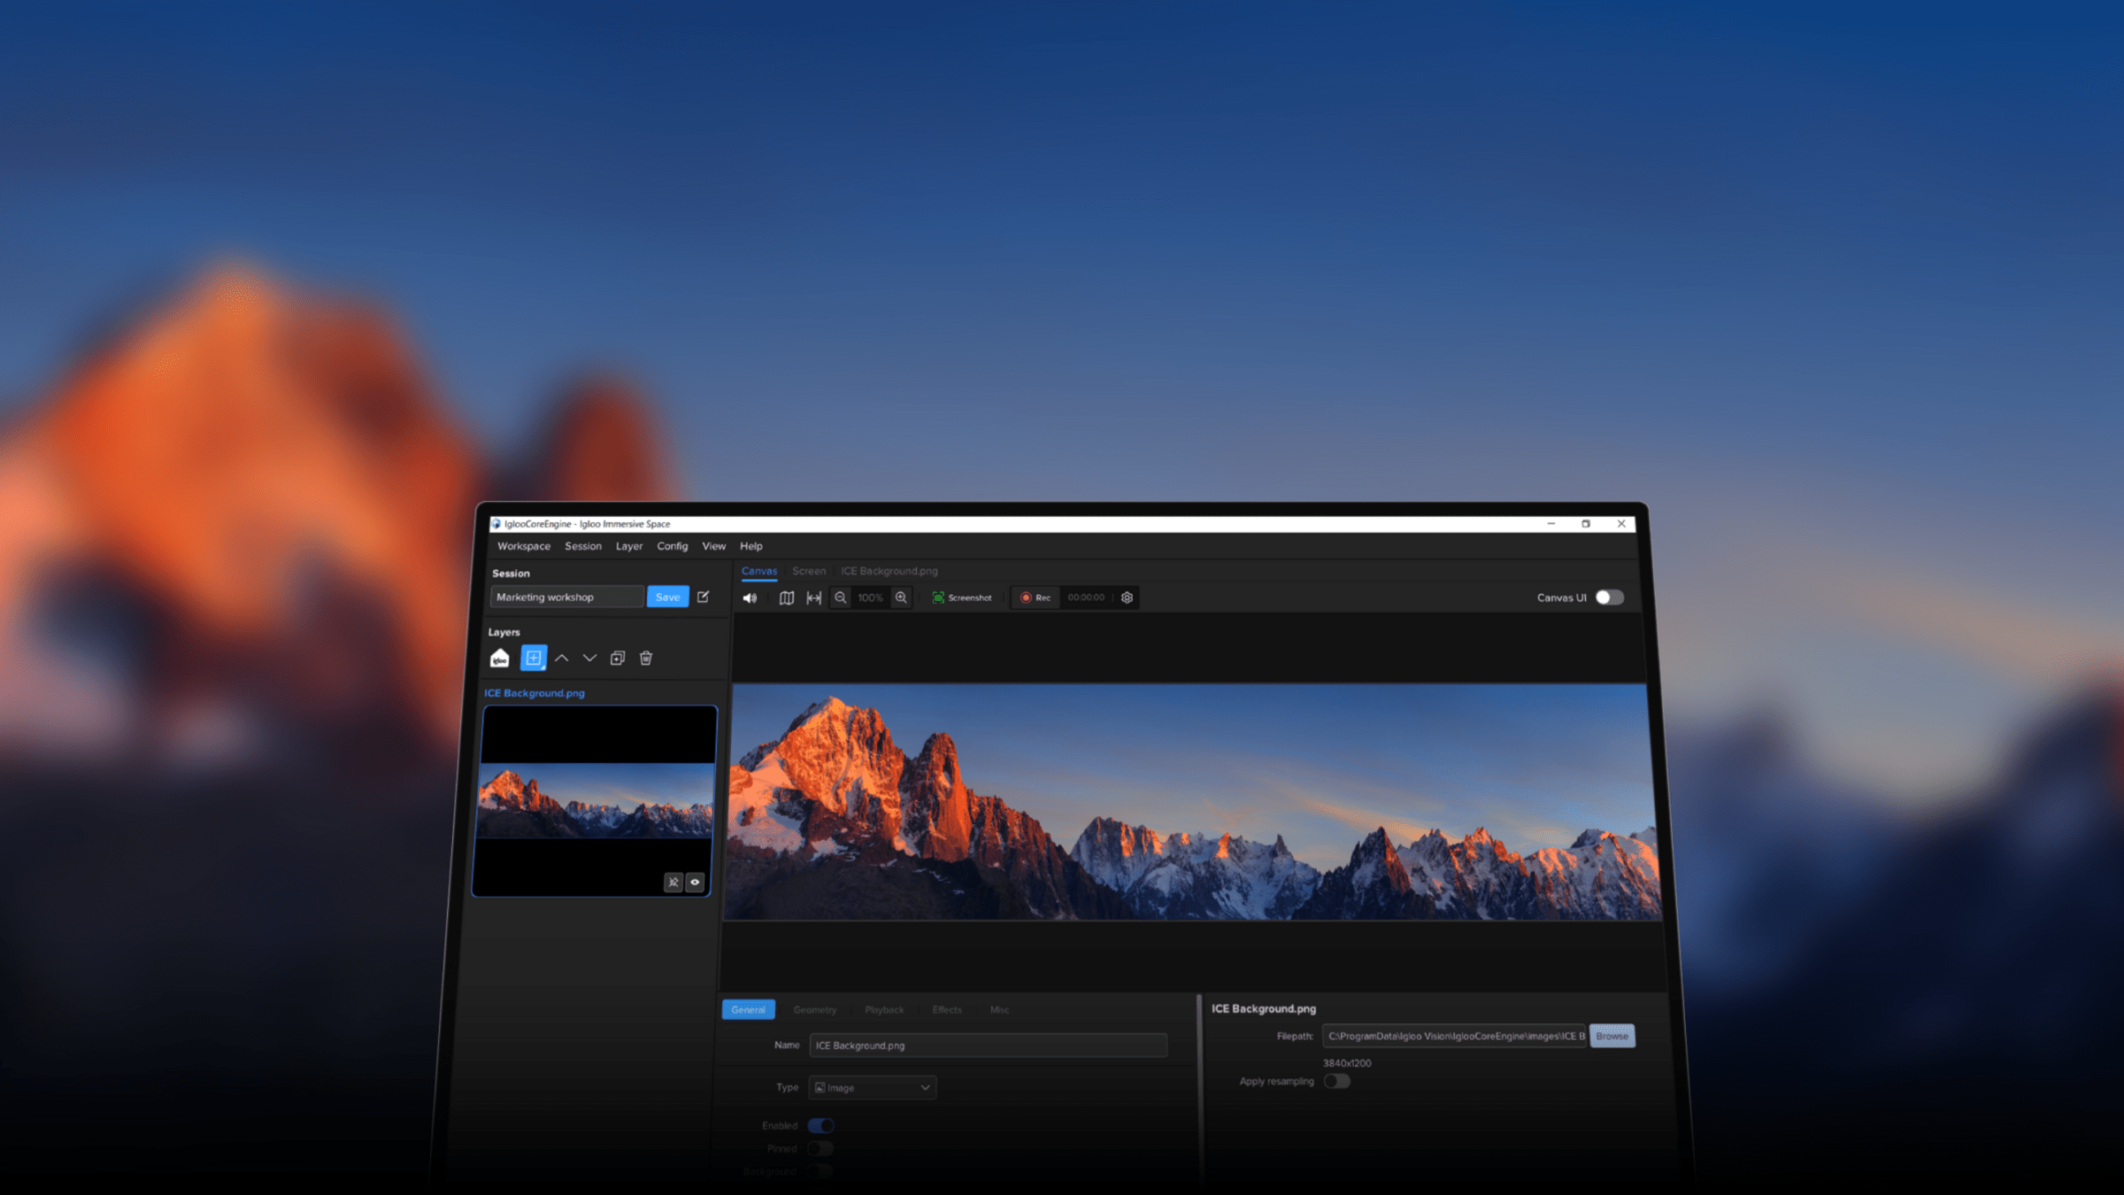Click the Browse filepath button
This screenshot has width=2124, height=1195.
tap(1612, 1036)
